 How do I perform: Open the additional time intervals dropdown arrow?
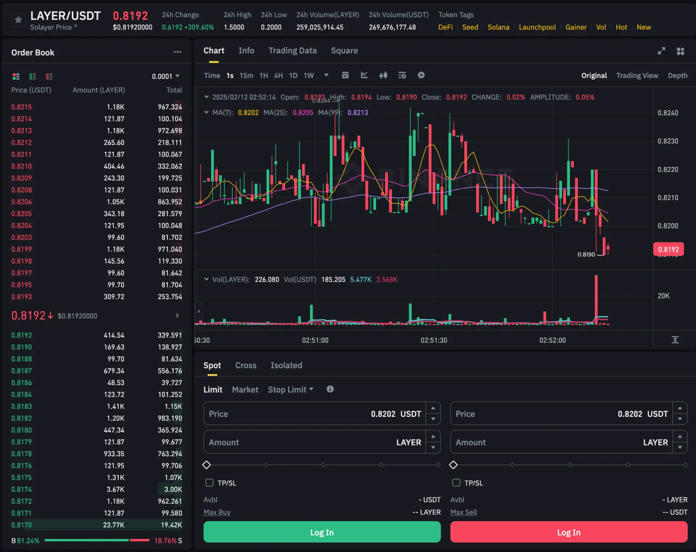click(326, 75)
